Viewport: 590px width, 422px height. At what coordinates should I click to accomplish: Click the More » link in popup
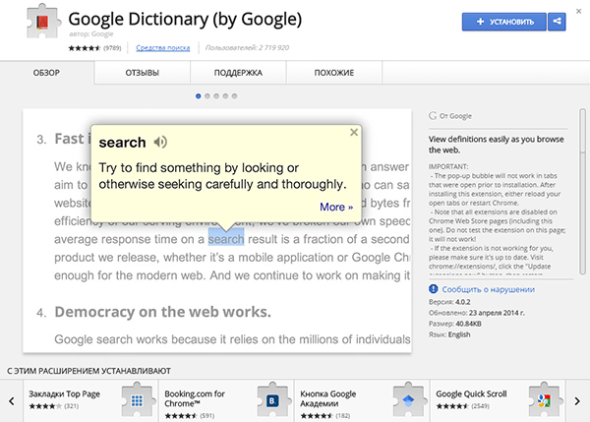point(336,207)
